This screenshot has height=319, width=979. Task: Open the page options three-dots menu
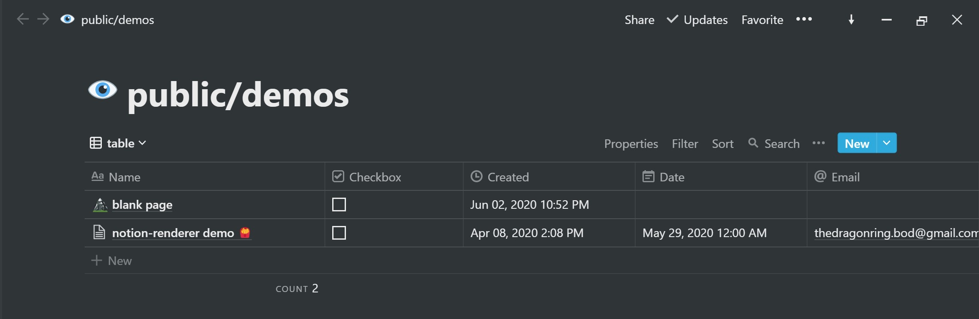pos(804,19)
